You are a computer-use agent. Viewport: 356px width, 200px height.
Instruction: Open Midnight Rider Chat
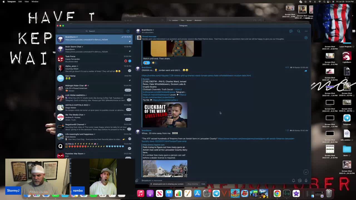pos(94,88)
